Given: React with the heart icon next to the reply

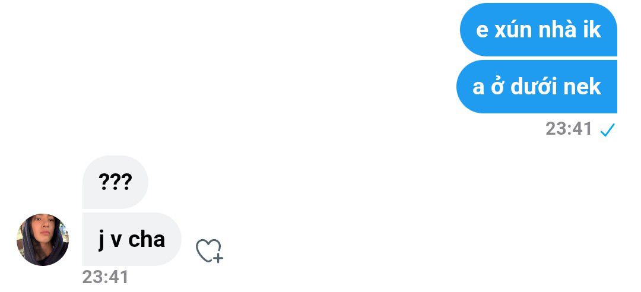Looking at the screenshot, I should pyautogui.click(x=209, y=251).
